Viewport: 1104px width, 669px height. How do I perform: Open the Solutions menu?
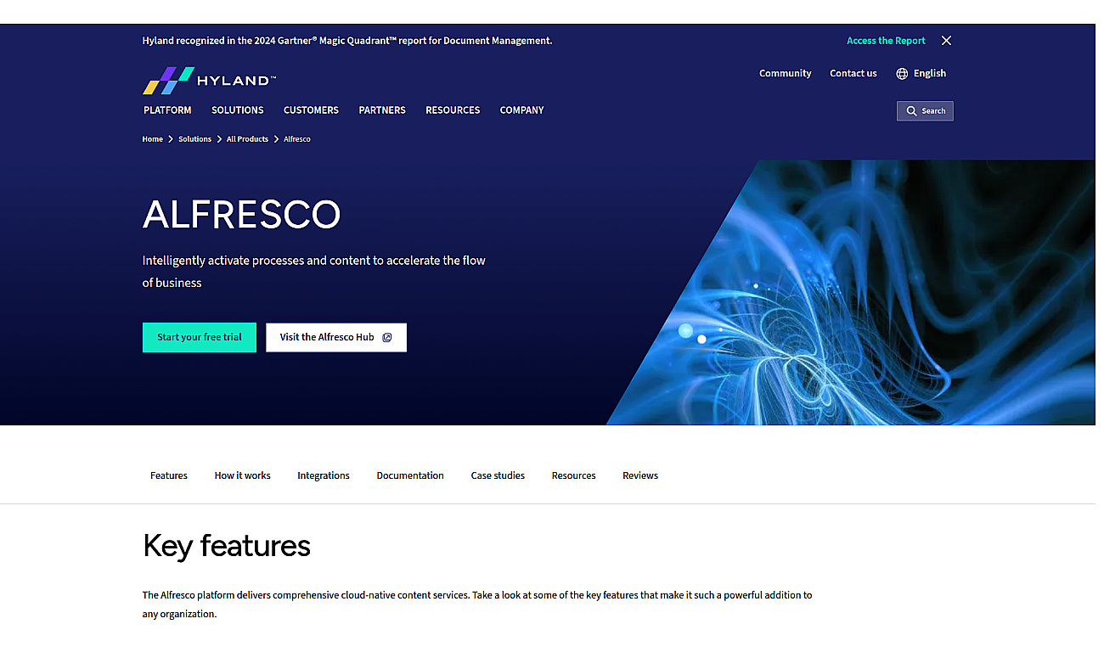tap(237, 110)
